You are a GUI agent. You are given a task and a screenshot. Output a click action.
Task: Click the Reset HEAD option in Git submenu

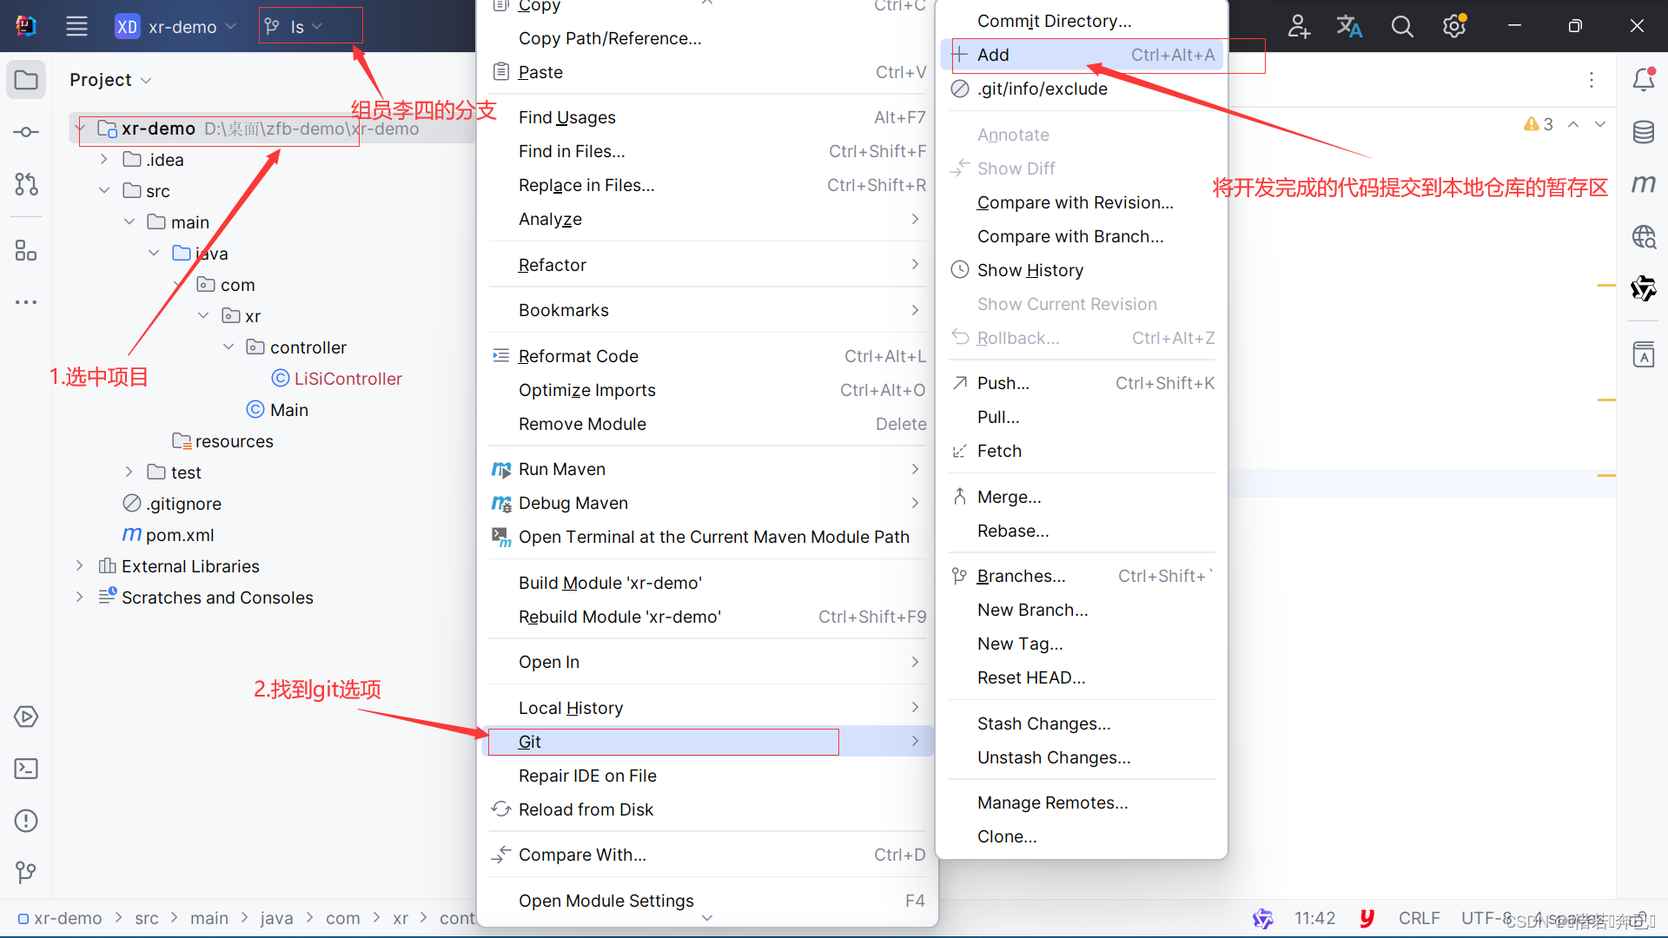point(1031,677)
